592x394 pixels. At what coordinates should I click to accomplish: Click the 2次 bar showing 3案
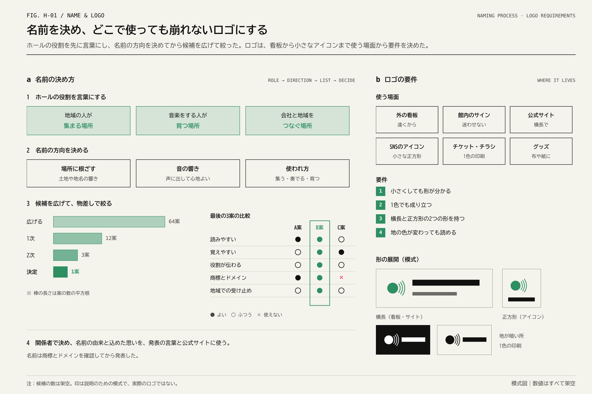click(65, 255)
